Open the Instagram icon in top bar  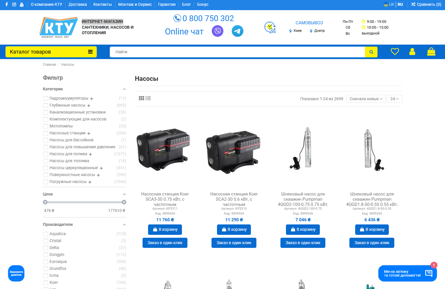pyautogui.click(x=14, y=4)
